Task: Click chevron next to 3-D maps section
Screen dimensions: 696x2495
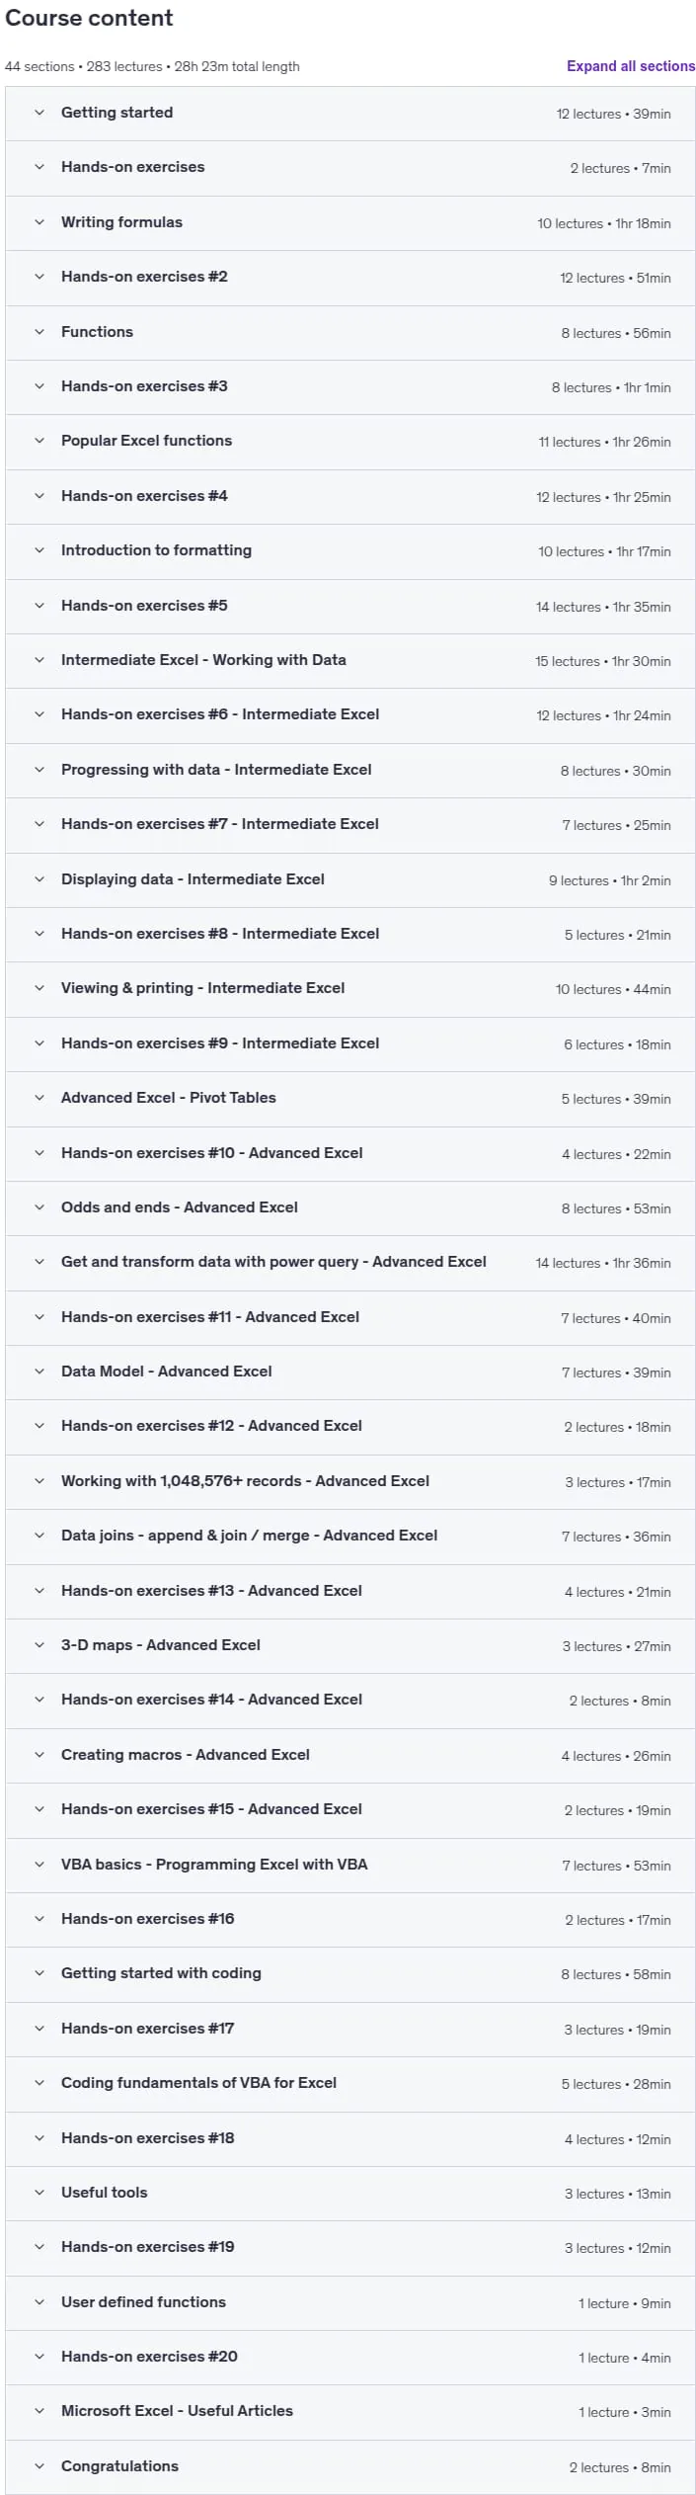Action: tap(39, 1645)
